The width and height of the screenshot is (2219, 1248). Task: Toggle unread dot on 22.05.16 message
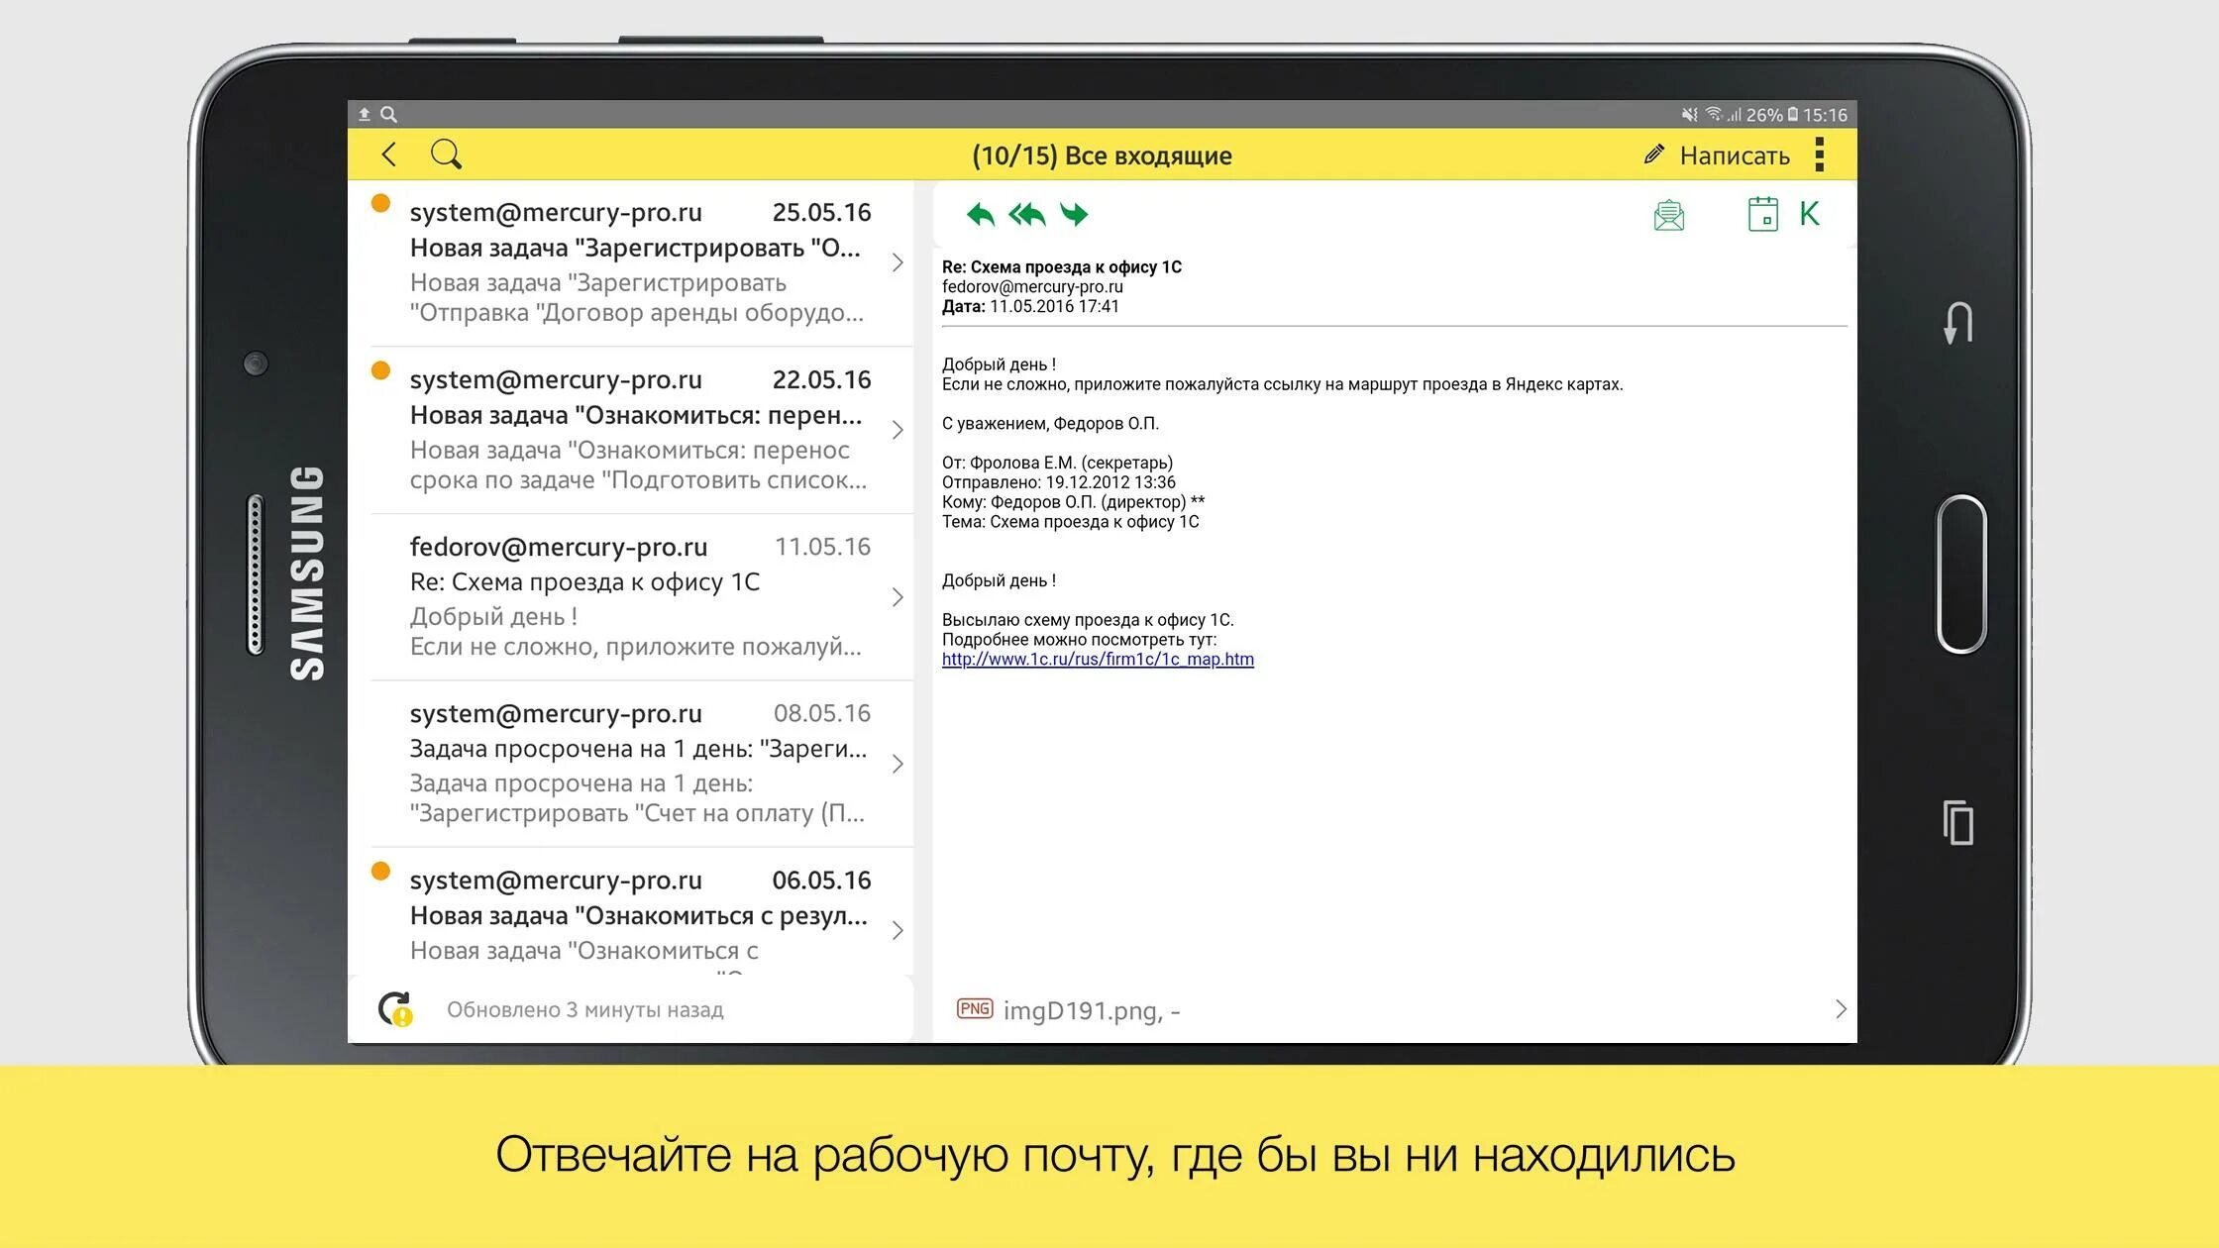380,371
